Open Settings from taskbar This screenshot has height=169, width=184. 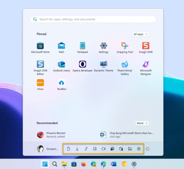[134, 164]
